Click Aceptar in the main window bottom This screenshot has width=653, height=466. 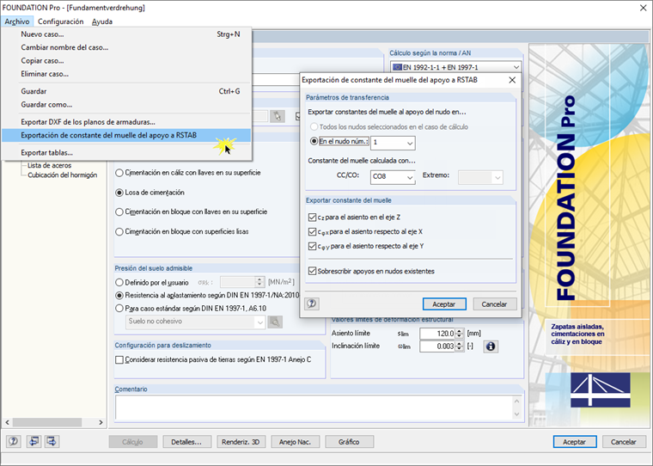pyautogui.click(x=574, y=442)
